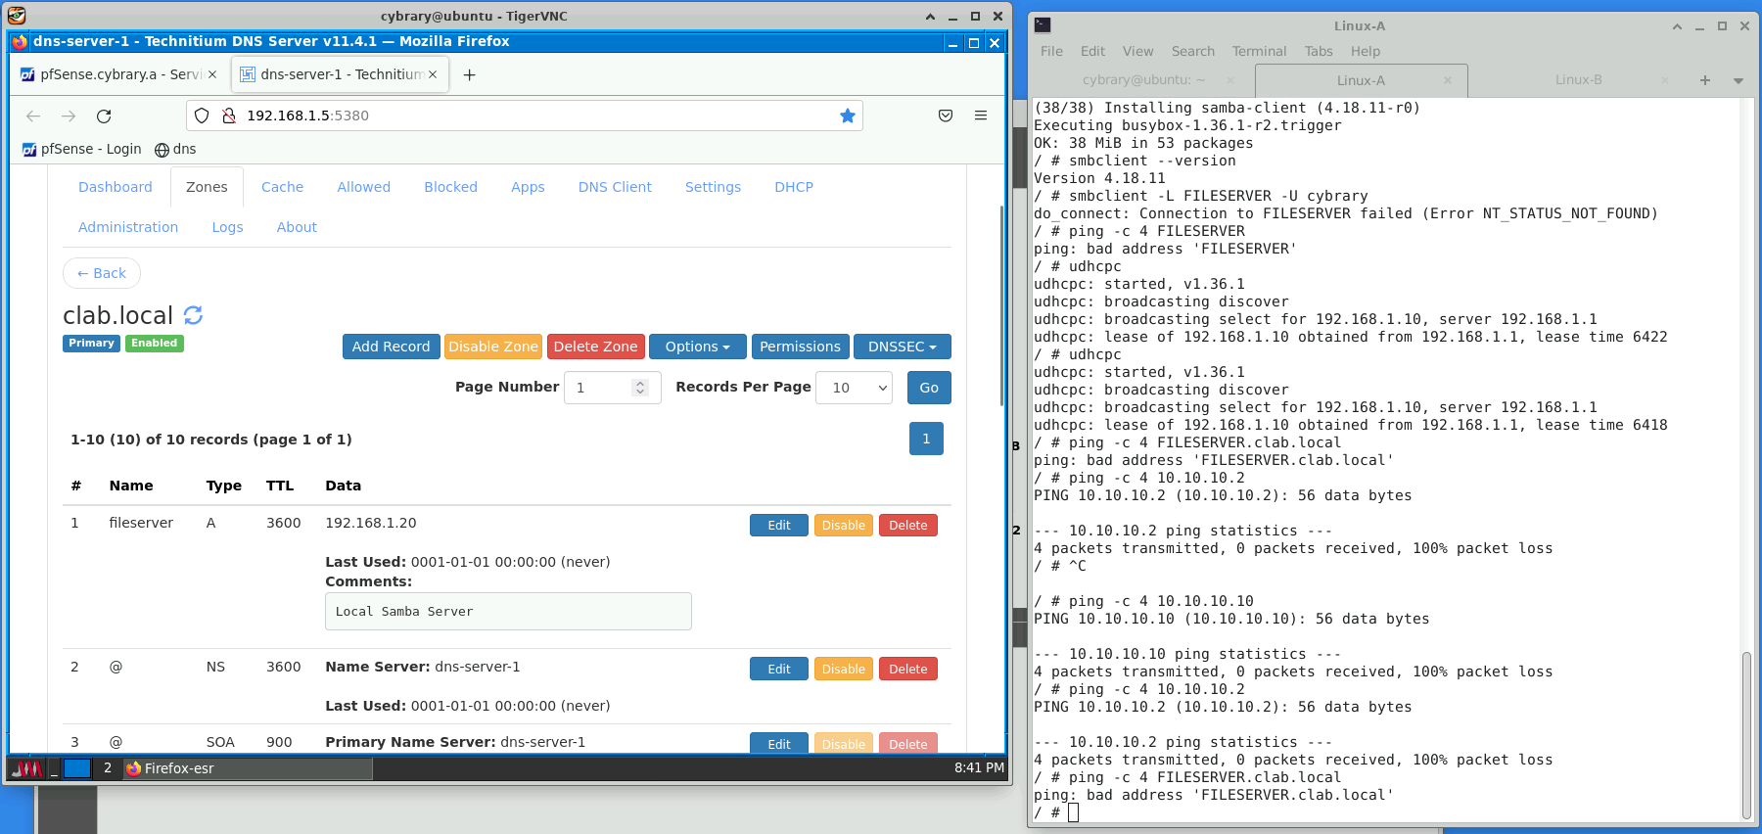Screen dimensions: 1762x834
Task: Open the Apps tab
Action: [x=528, y=187]
